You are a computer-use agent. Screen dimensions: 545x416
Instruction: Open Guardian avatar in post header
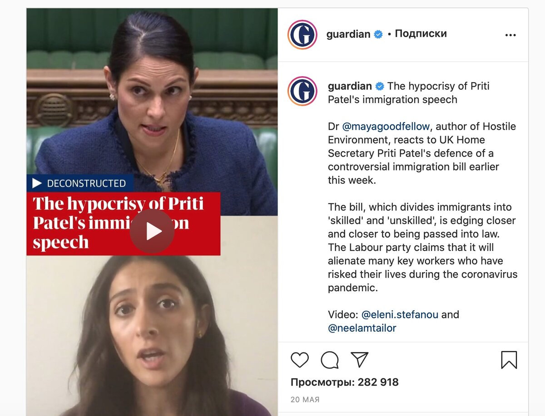click(302, 34)
